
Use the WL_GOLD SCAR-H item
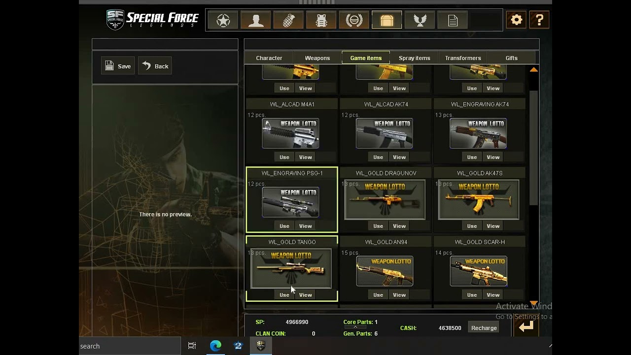[472, 295]
